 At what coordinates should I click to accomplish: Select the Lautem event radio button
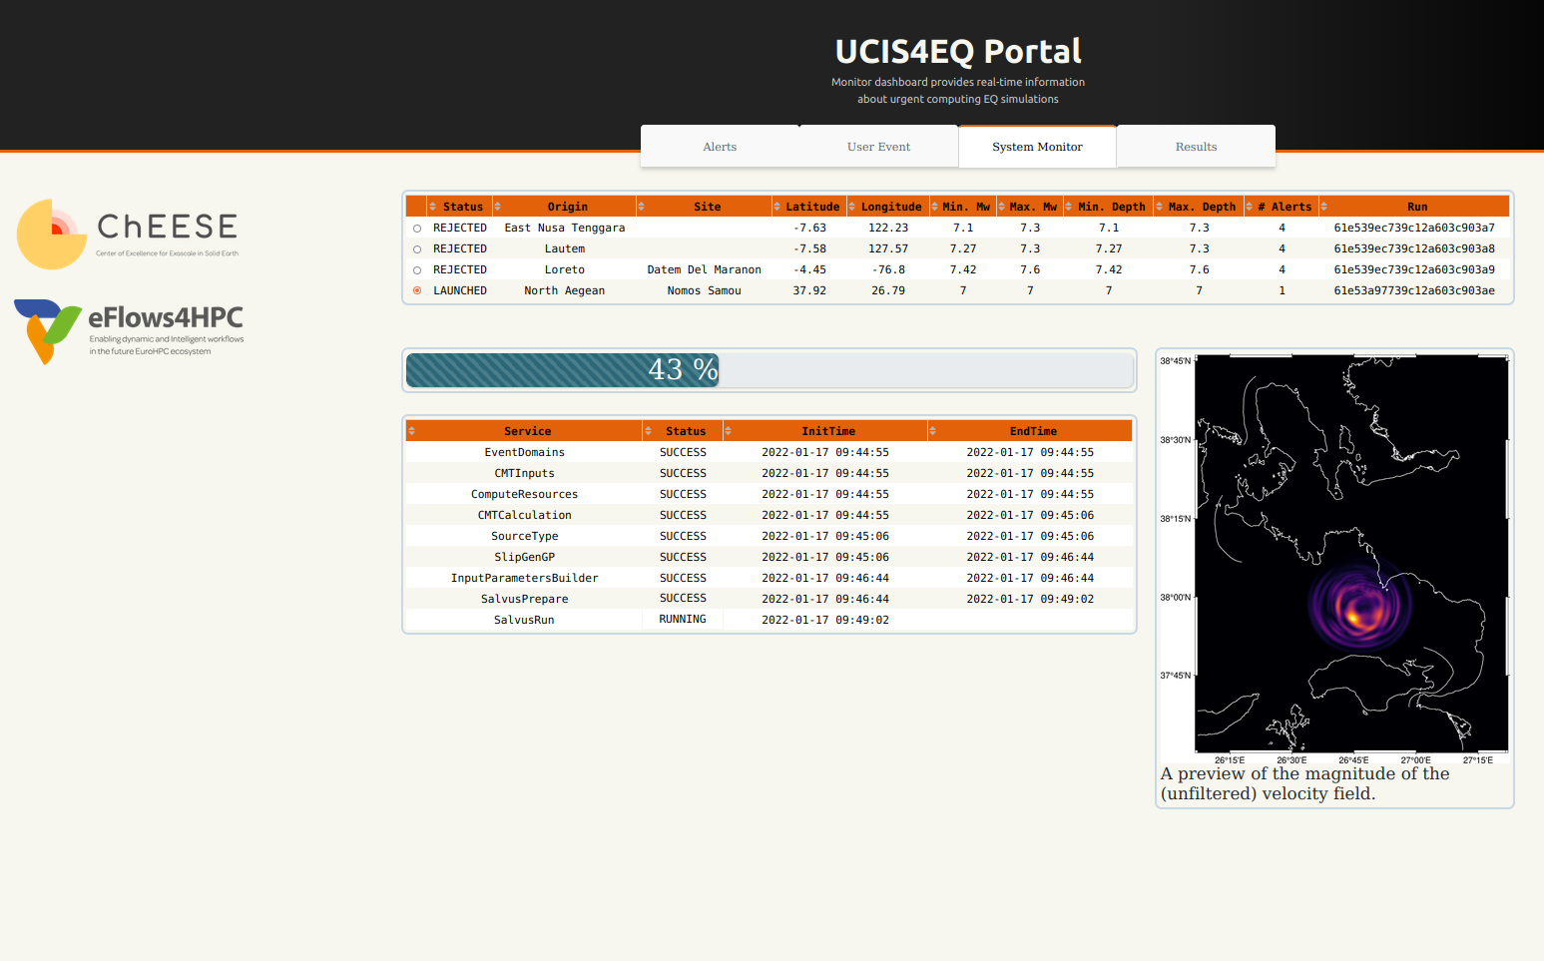(417, 249)
